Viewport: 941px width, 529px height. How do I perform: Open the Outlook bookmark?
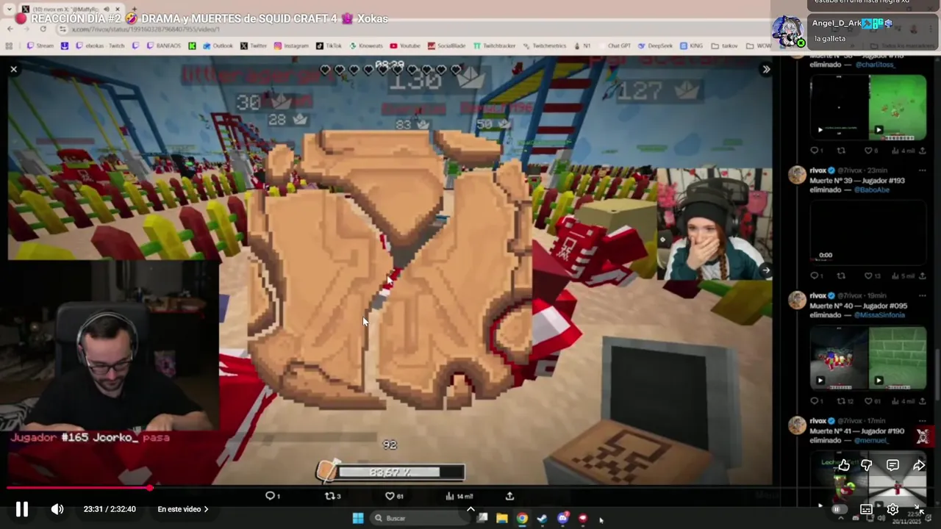coord(218,46)
